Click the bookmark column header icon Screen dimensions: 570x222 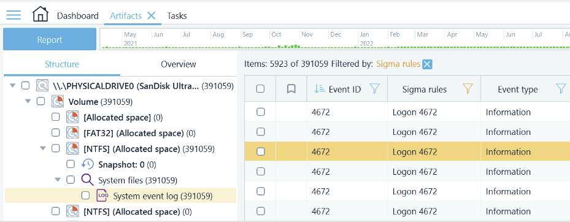291,89
